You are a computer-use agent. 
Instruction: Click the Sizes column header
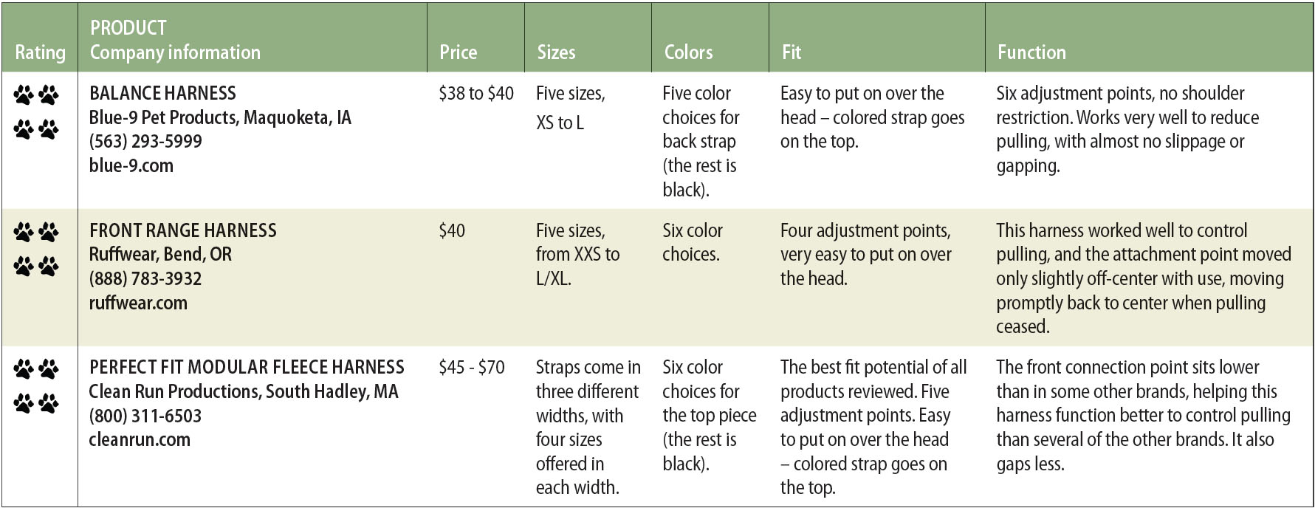pyautogui.click(x=556, y=52)
